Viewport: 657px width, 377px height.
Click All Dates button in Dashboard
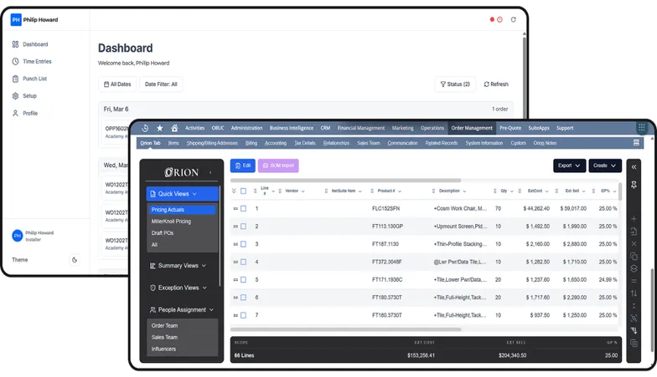[117, 84]
